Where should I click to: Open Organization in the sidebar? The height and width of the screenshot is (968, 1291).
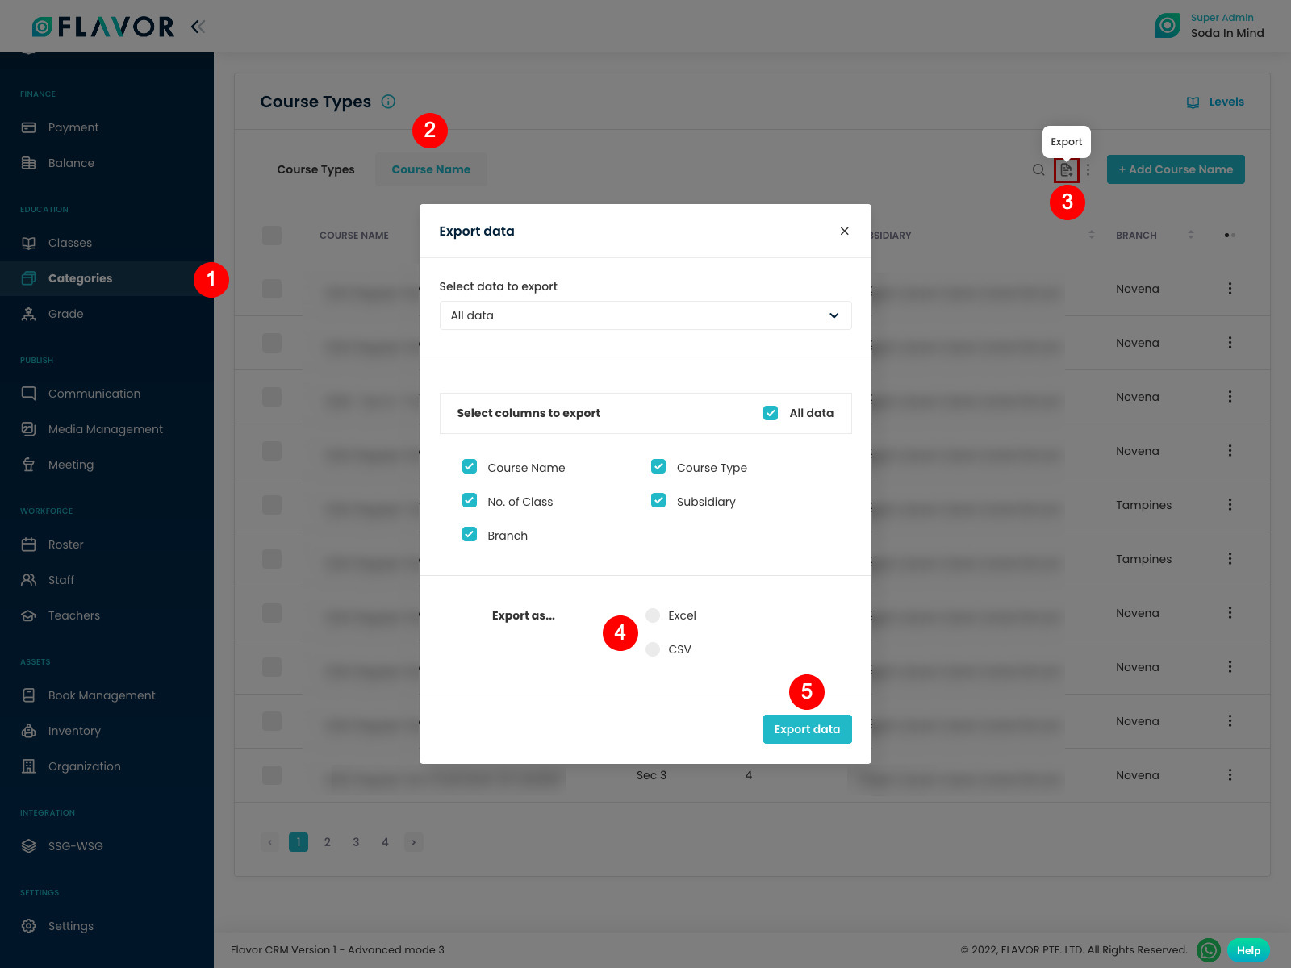tap(84, 766)
